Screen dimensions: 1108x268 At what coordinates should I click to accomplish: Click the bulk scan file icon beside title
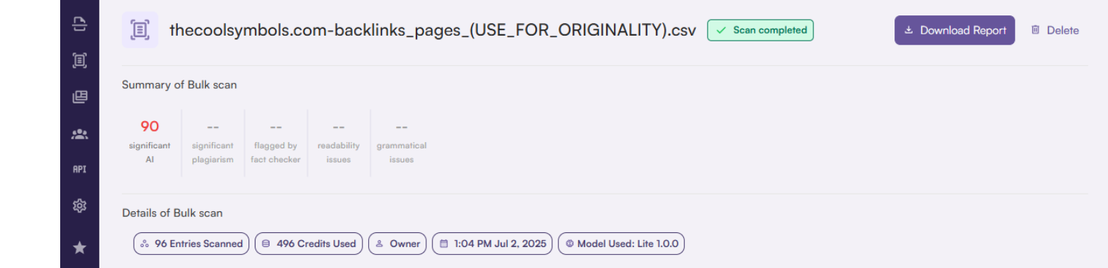140,30
